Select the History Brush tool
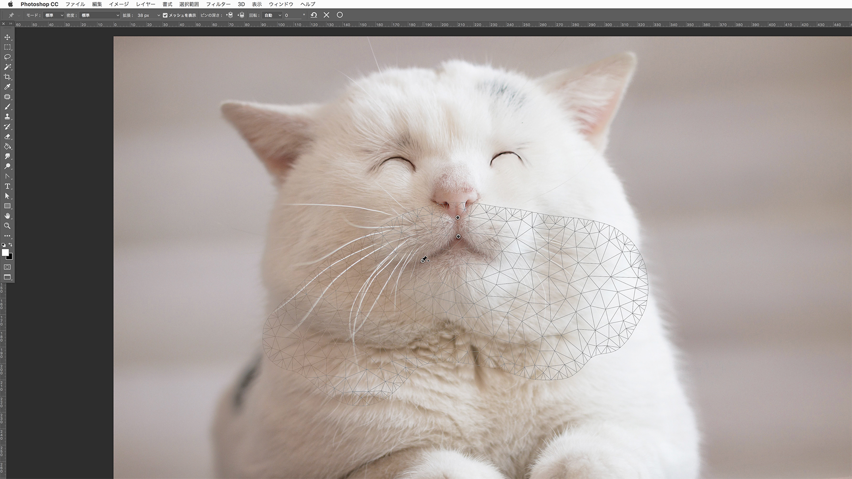Image resolution: width=852 pixels, height=479 pixels. (7, 127)
